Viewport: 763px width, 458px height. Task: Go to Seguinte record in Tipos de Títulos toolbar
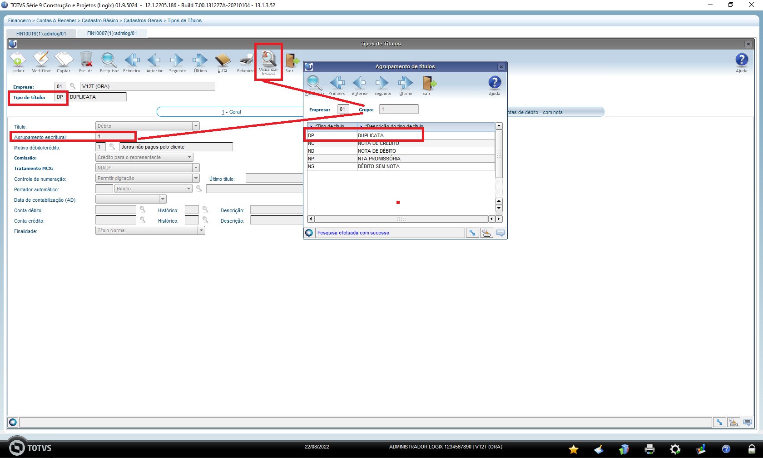pyautogui.click(x=177, y=62)
